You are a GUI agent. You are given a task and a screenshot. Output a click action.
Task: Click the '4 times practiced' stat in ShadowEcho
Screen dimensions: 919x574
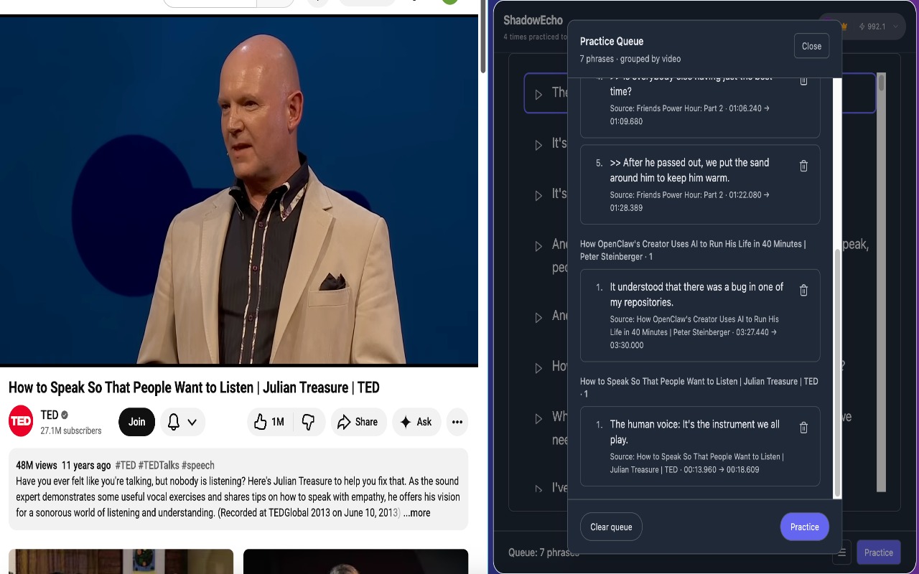(535, 37)
